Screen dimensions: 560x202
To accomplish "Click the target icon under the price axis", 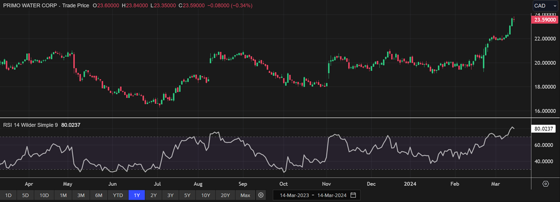I will pos(545,184).
